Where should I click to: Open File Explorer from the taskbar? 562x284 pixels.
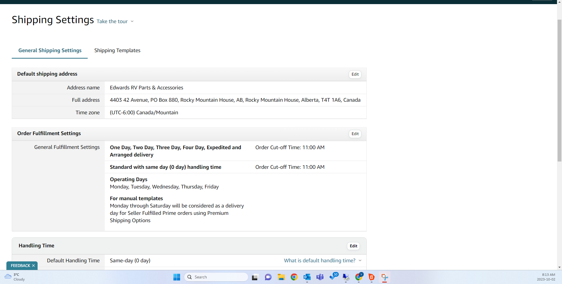pos(281,277)
